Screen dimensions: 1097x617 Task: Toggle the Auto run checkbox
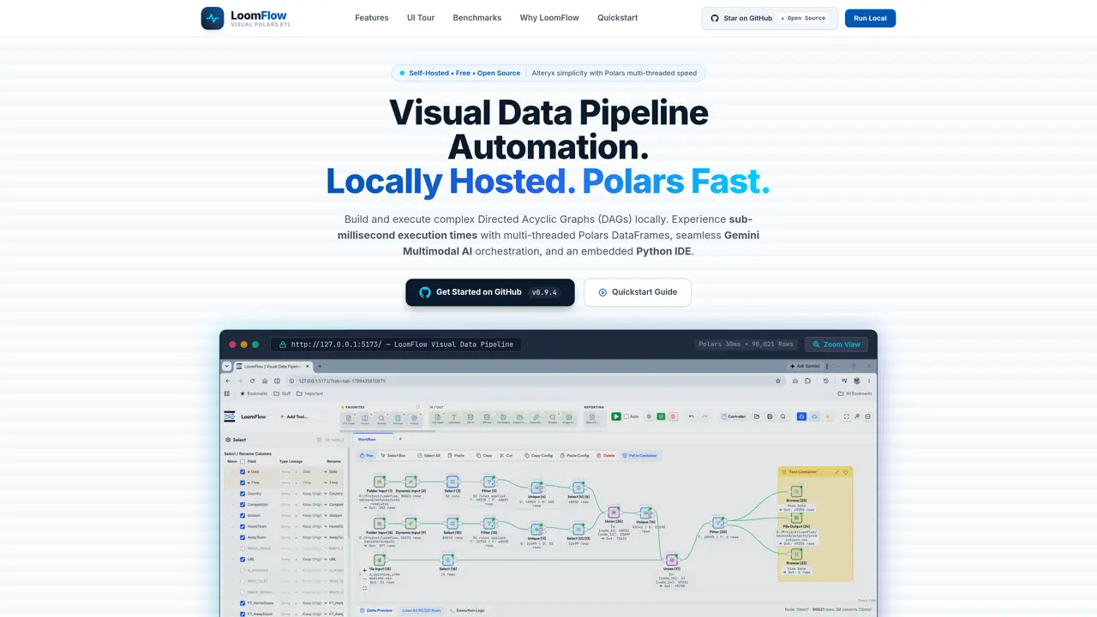pos(626,416)
